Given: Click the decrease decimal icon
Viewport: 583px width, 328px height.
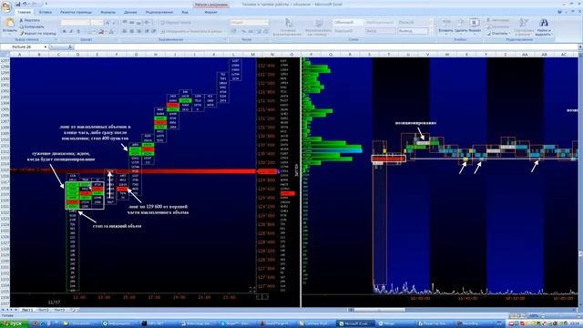Looking at the screenshot, I should [266, 32].
